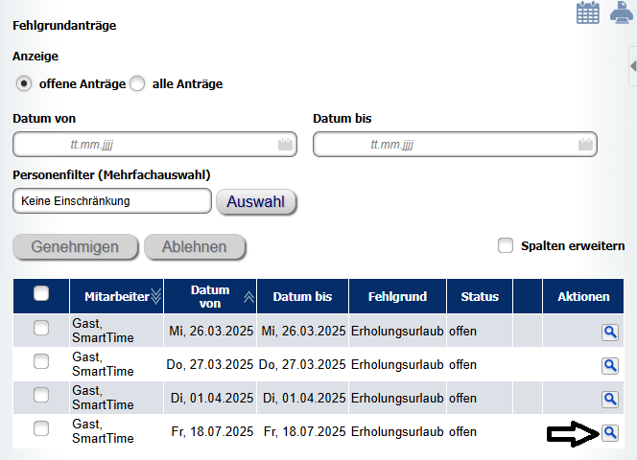Sort by Mitarbeiter column arrow
This screenshot has width=637, height=460.
156,296
